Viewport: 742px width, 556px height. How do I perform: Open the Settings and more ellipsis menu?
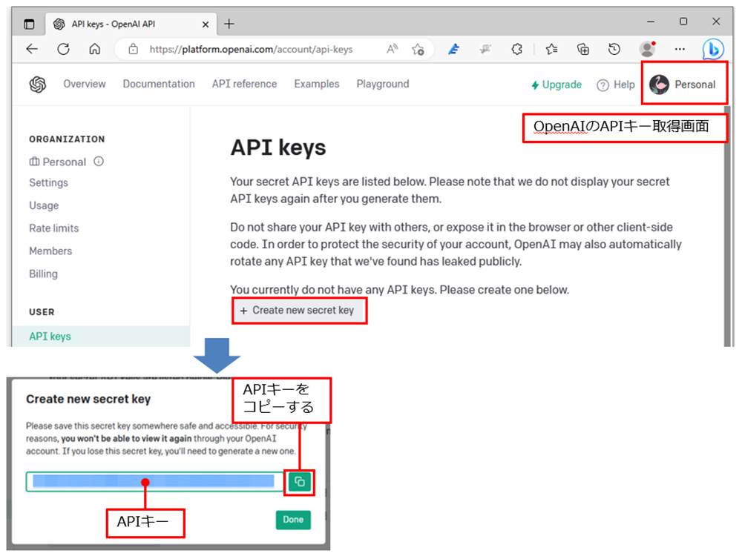tap(680, 49)
